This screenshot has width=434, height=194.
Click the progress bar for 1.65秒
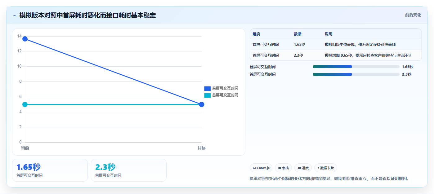pos(356,67)
